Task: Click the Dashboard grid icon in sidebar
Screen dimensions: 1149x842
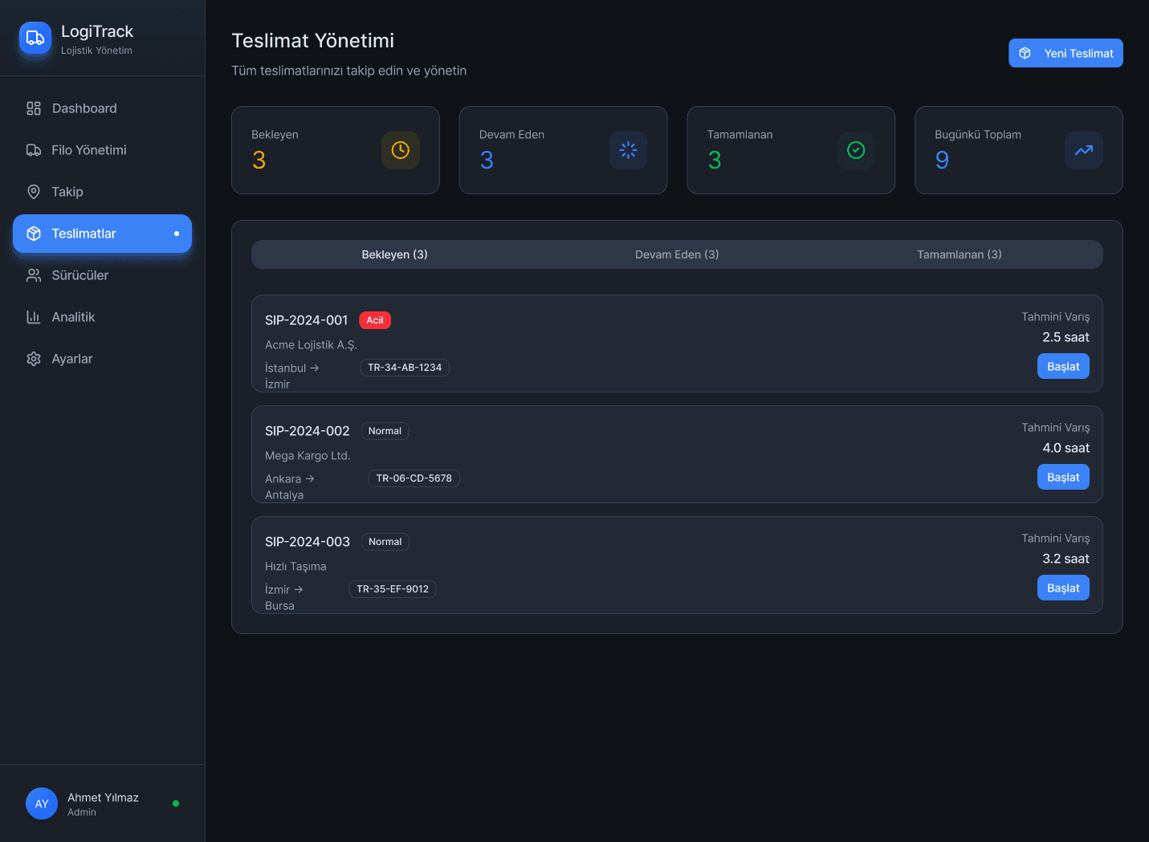Action: (34, 108)
